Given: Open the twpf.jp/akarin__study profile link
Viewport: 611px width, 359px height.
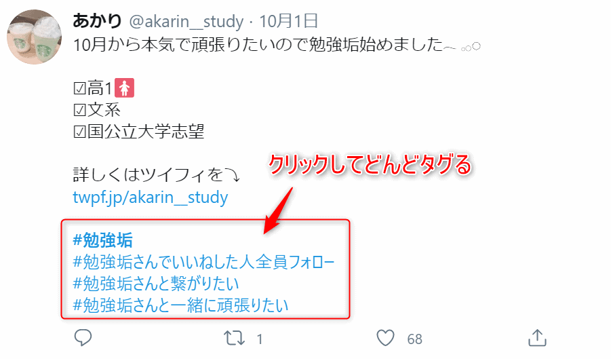Looking at the screenshot, I should click(x=151, y=197).
